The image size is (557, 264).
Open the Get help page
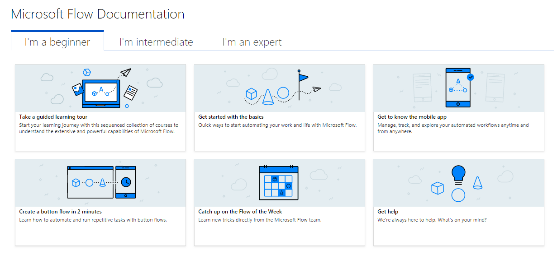coord(388,211)
